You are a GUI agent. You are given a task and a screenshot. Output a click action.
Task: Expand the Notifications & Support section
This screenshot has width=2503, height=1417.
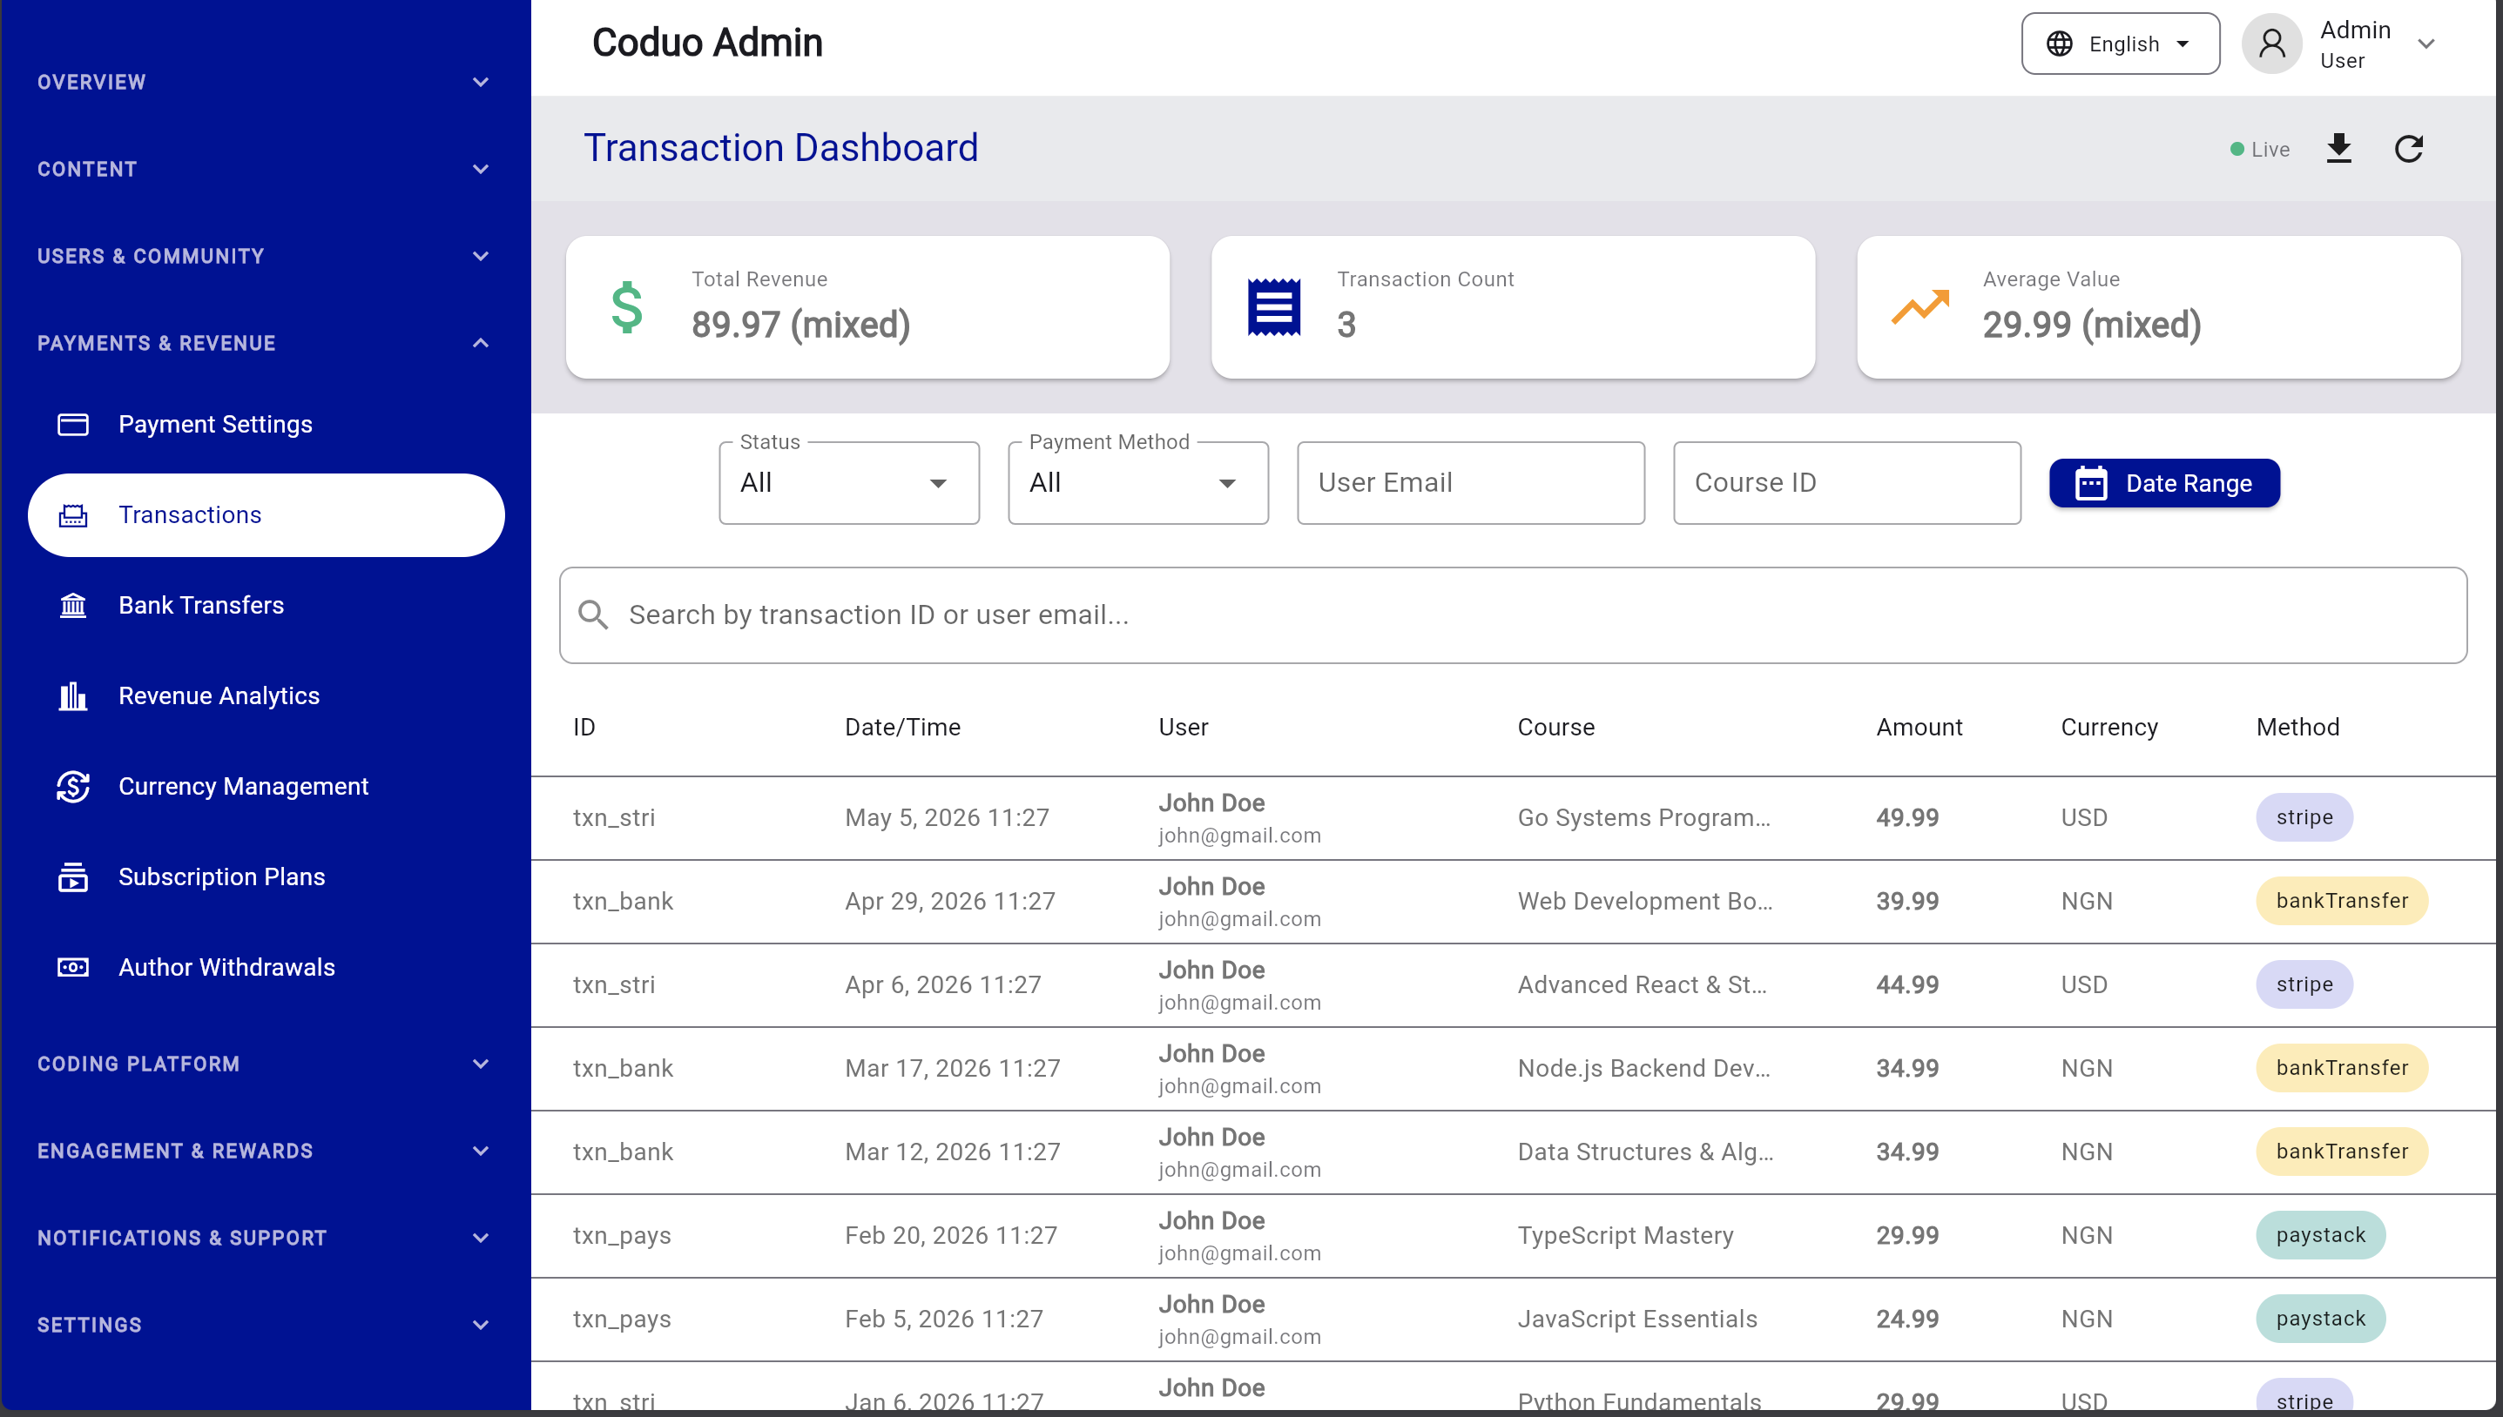[x=265, y=1238]
